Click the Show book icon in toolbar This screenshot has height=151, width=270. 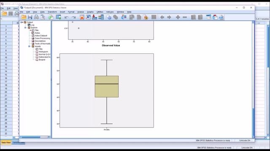[193, 17]
